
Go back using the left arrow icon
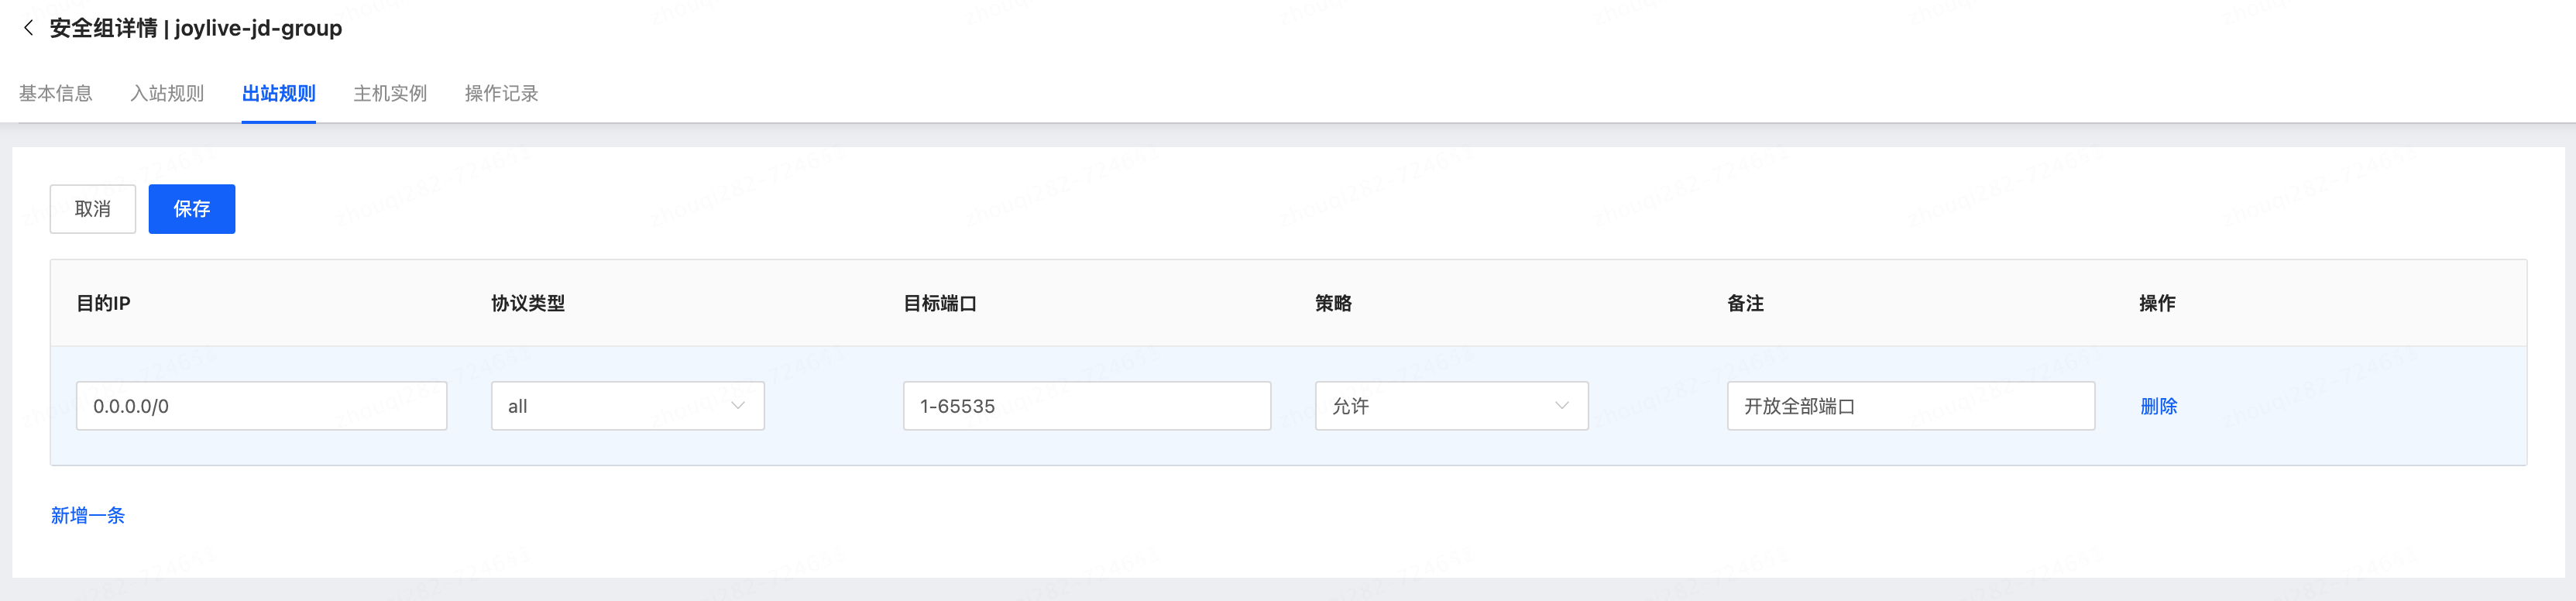[28, 28]
